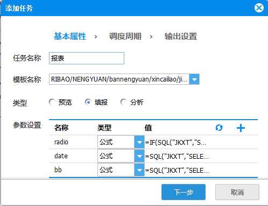Screen dimensions: 268x206
Task: Click the parameter name bb
Action: click(x=58, y=170)
